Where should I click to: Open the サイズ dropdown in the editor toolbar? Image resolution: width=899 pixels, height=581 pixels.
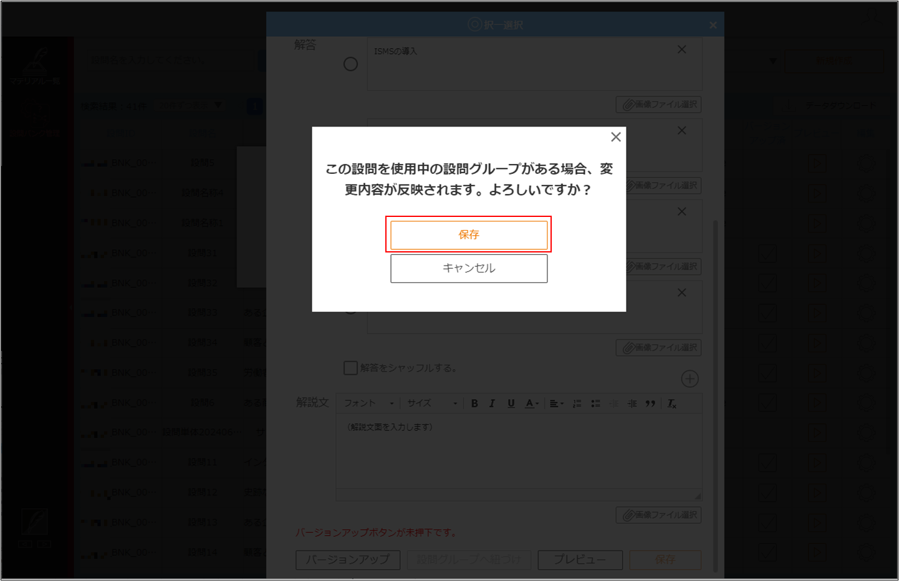tap(432, 403)
